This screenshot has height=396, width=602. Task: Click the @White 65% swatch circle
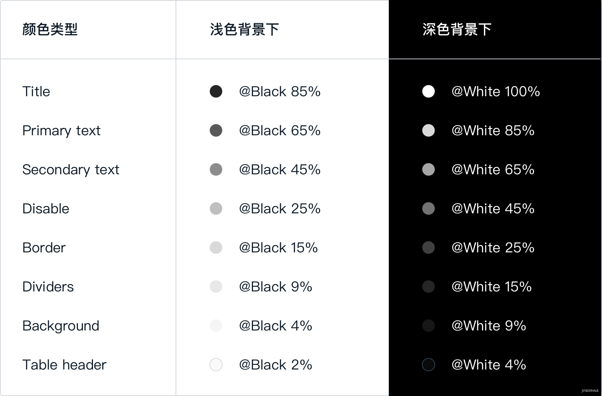coord(429,169)
